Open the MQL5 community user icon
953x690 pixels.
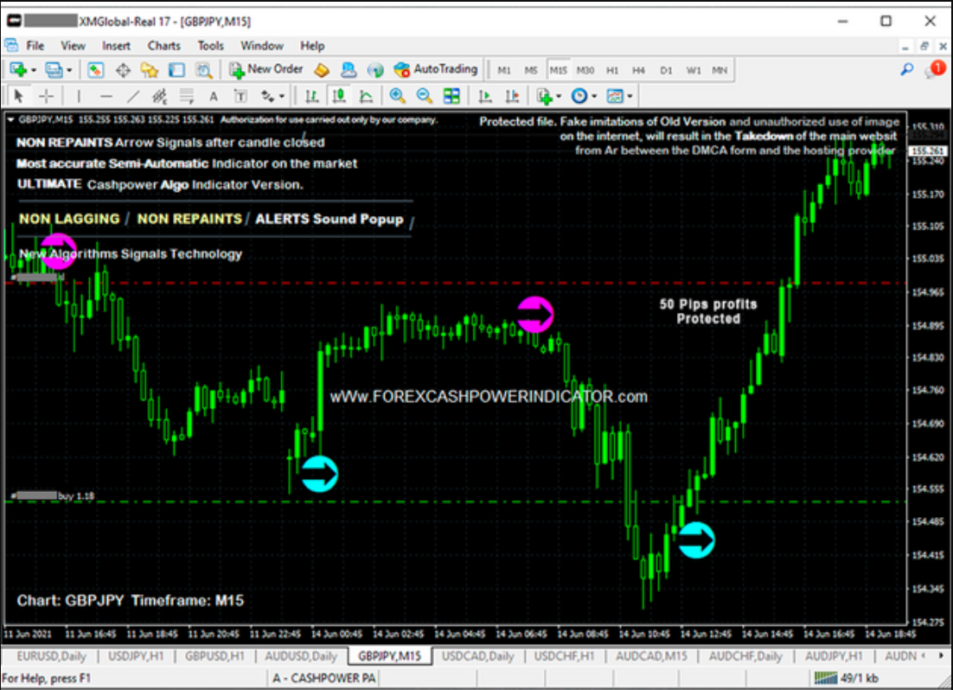[349, 70]
